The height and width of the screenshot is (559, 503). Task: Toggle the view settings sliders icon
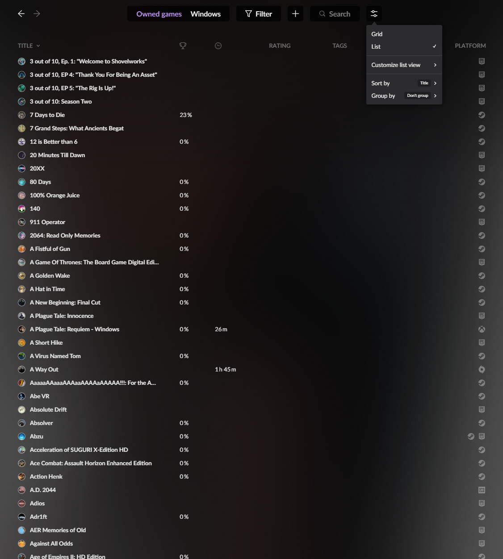[374, 14]
